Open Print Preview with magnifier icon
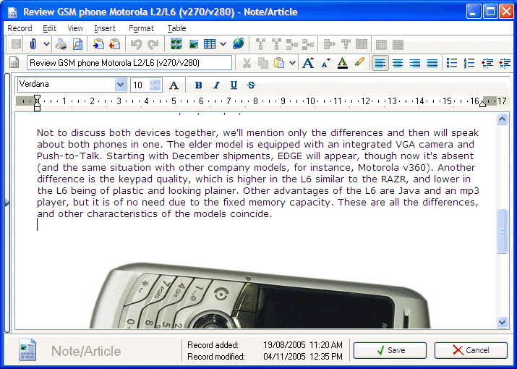The width and height of the screenshot is (517, 369). coord(77,45)
